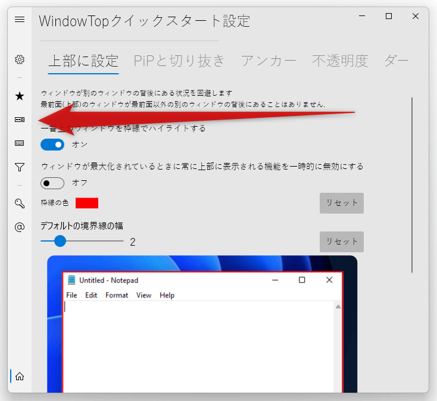Turn off the top window border highlight toggle
This screenshot has width=437, height=401.
[52, 145]
